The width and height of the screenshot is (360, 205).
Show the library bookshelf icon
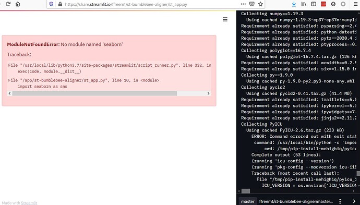304,4
